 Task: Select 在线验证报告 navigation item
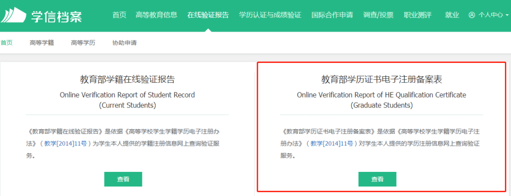[x=208, y=15]
